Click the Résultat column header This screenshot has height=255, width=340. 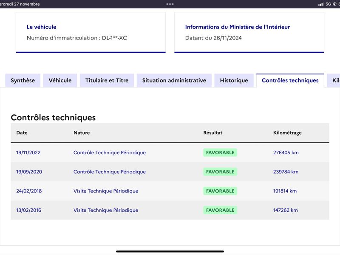[213, 133]
